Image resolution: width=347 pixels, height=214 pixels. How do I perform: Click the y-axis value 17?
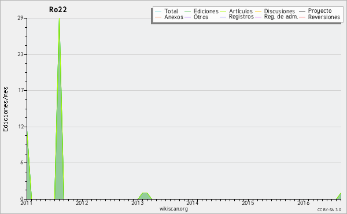[x=21, y=90]
